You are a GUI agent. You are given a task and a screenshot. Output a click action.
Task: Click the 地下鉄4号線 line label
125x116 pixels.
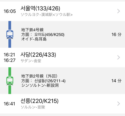32,30
